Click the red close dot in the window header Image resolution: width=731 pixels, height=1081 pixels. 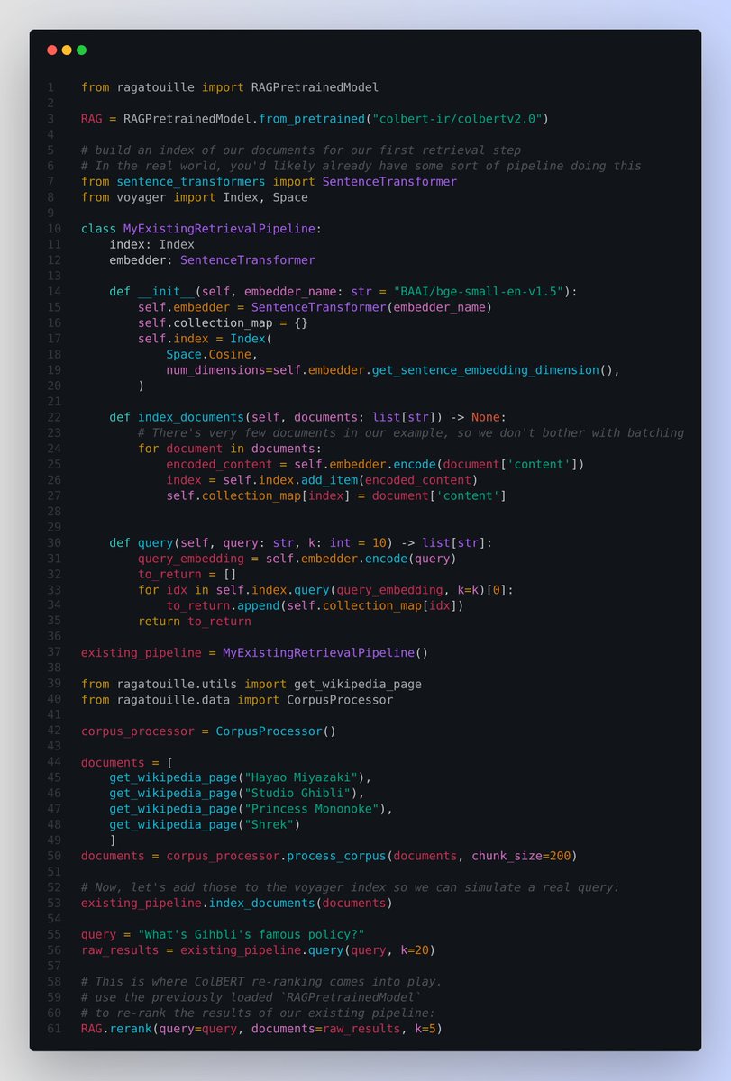point(51,50)
